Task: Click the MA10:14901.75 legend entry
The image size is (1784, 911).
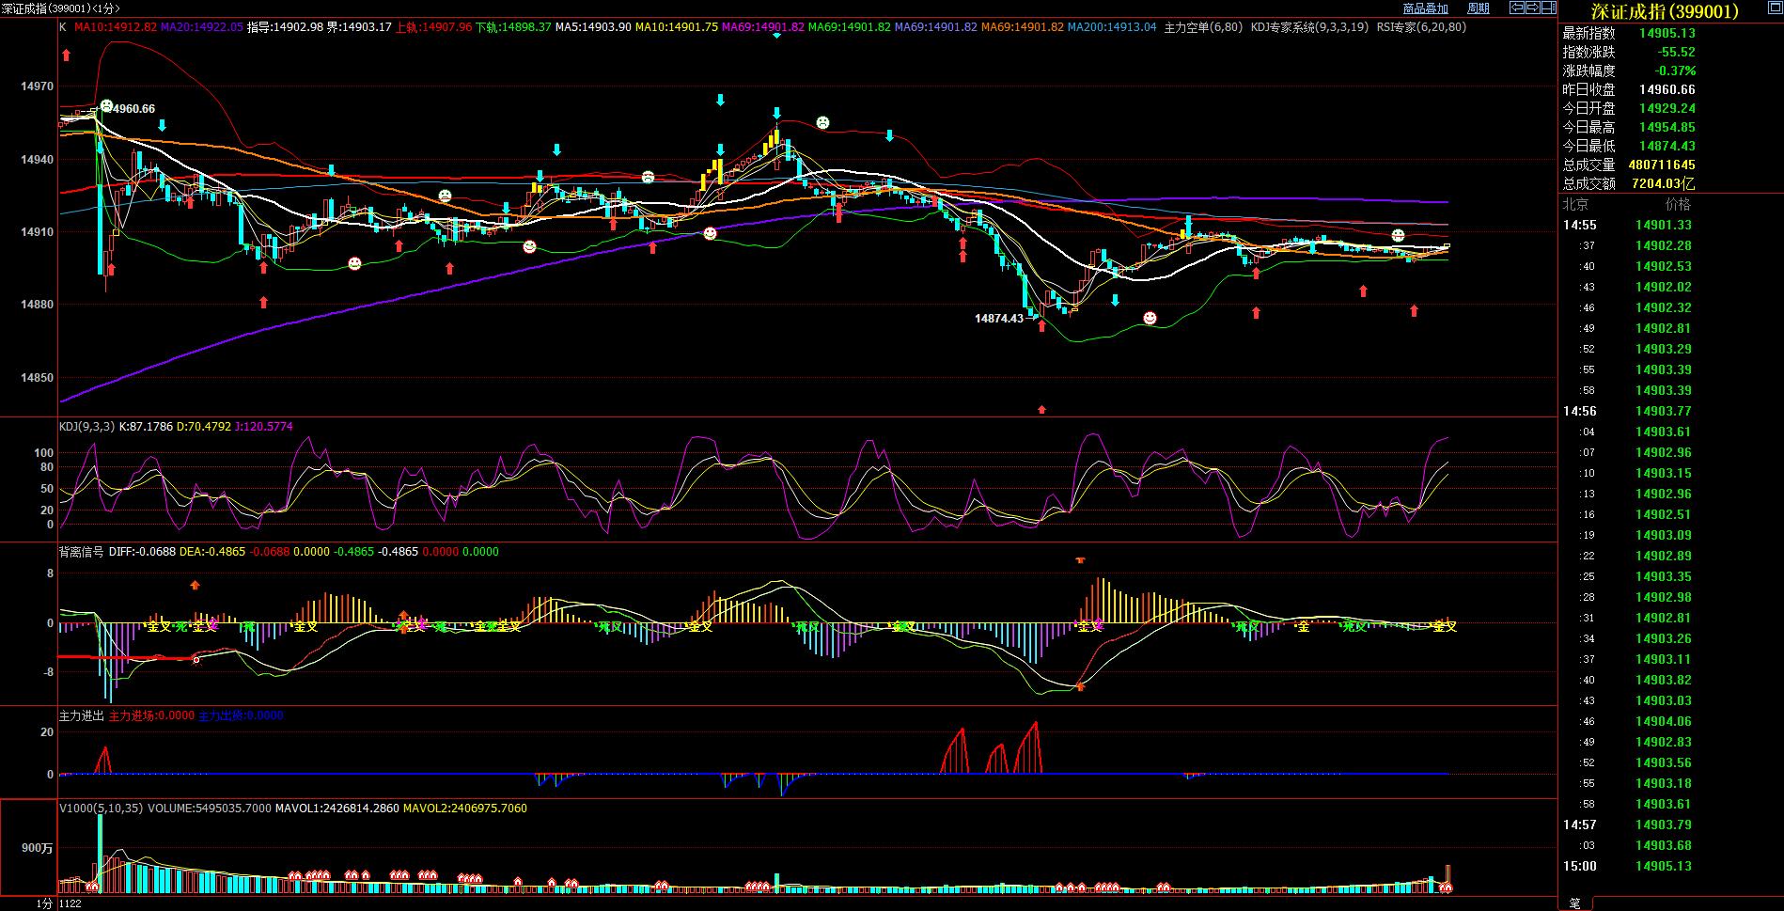Action: coord(677,27)
